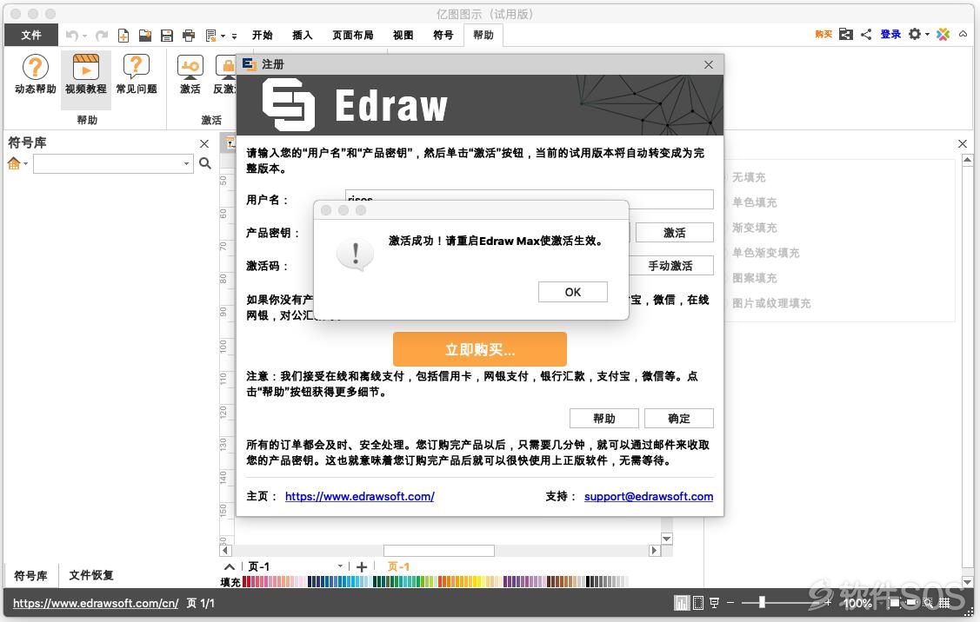
Task: Select the 图案填充 fill option
Action: coord(755,278)
